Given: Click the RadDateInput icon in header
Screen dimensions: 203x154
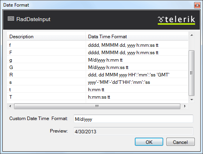Looking at the screenshot, I should point(11,19).
